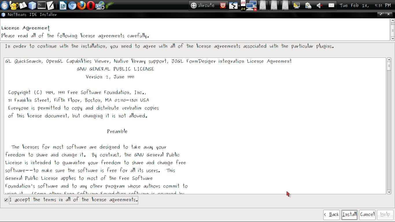Open the battery power manager tray icon

[x=308, y=5]
